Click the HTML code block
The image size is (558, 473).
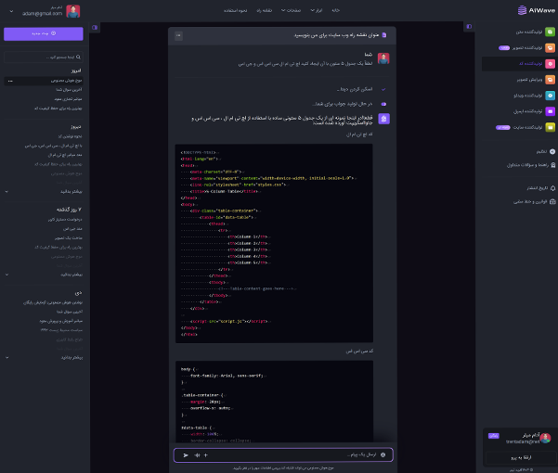coord(274,243)
